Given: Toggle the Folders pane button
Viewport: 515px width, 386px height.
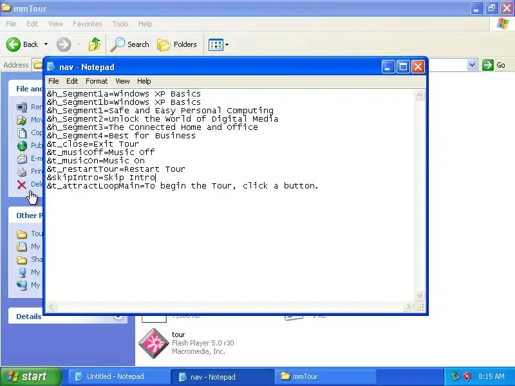Looking at the screenshot, I should pyautogui.click(x=177, y=44).
